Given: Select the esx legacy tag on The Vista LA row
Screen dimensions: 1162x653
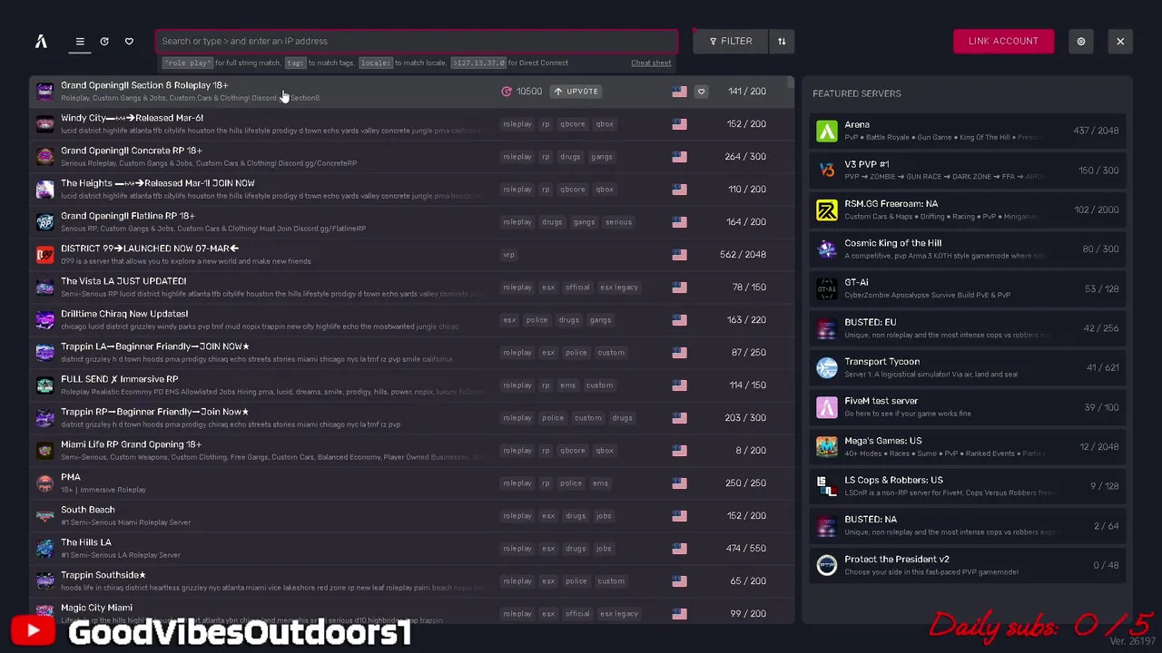Looking at the screenshot, I should click(619, 287).
